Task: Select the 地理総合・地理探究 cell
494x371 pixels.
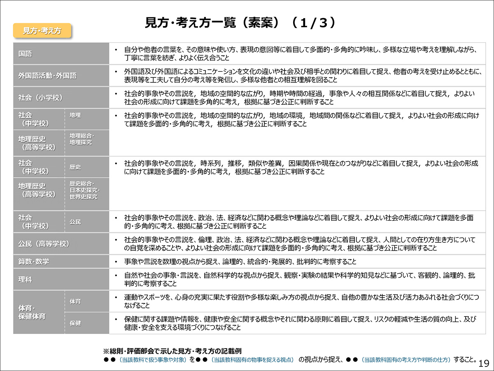Action: (x=86, y=141)
